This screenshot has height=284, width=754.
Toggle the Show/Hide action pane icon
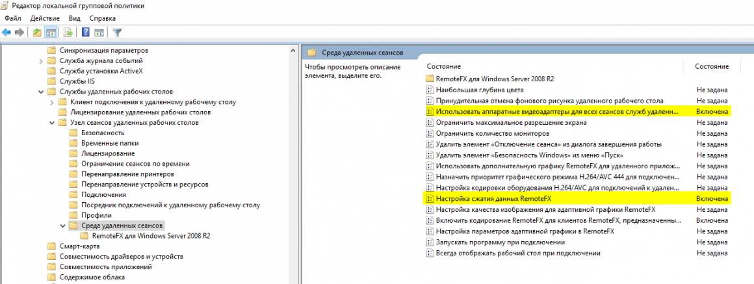[x=99, y=32]
